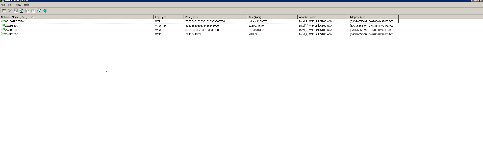
Task: Click the Find magnifier toolbar icon
Action: point(39,11)
